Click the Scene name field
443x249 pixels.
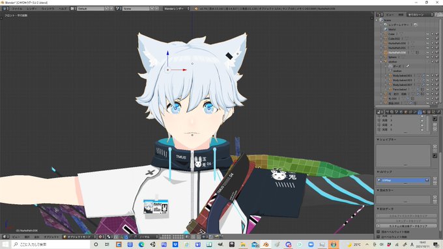click(136, 8)
